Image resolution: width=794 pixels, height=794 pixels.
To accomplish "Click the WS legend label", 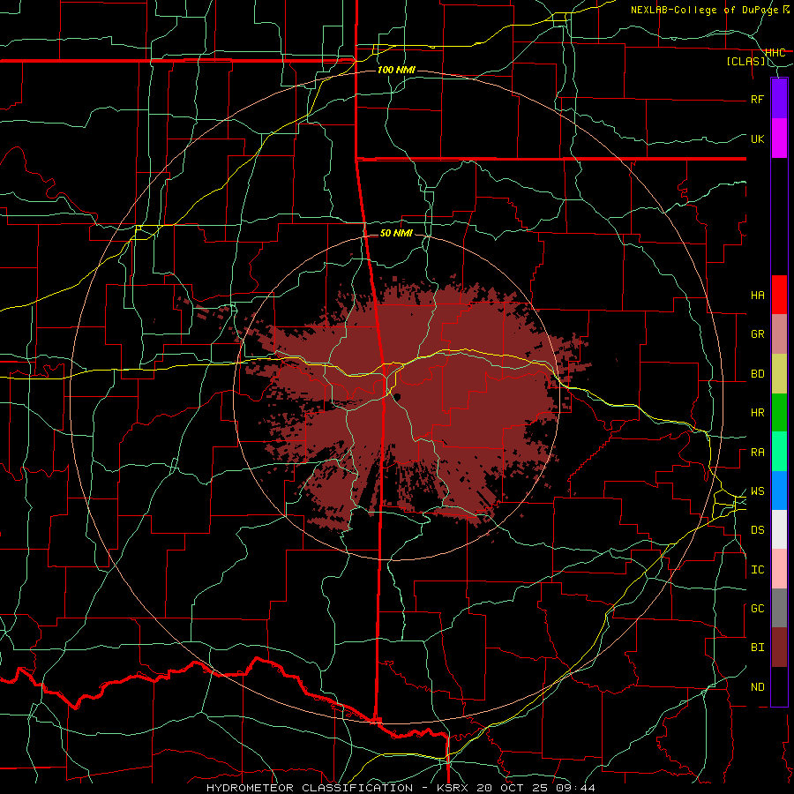I will [758, 491].
